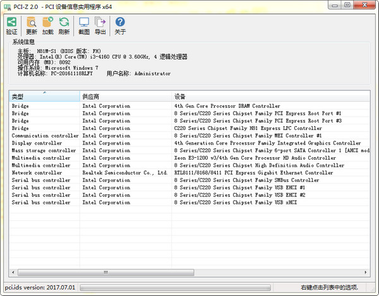Viewport: 379px width, 296px height.
Task: Click the PCI-Z app icon in title bar
Action: pos(8,7)
